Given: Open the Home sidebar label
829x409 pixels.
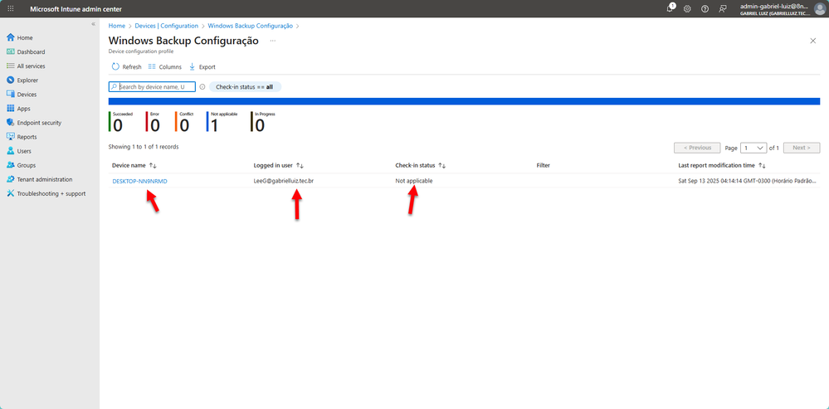Looking at the screenshot, I should [x=25, y=38].
